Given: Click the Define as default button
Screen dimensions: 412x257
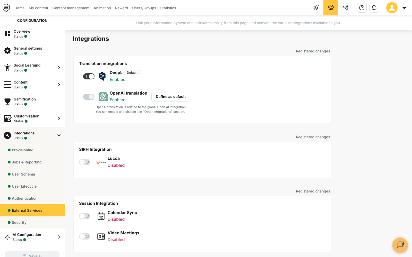Looking at the screenshot, I should pos(171,97).
